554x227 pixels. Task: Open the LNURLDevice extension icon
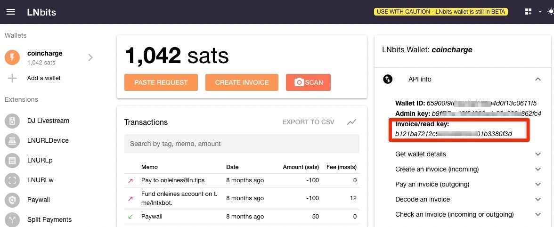[x=12, y=140]
